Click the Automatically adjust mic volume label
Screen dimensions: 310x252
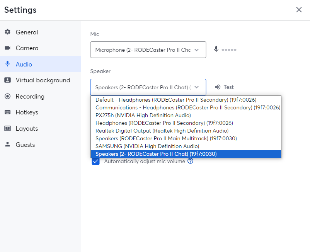pyautogui.click(x=145, y=161)
